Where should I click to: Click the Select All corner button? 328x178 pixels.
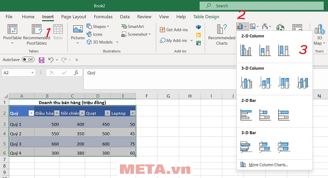pos(6,96)
